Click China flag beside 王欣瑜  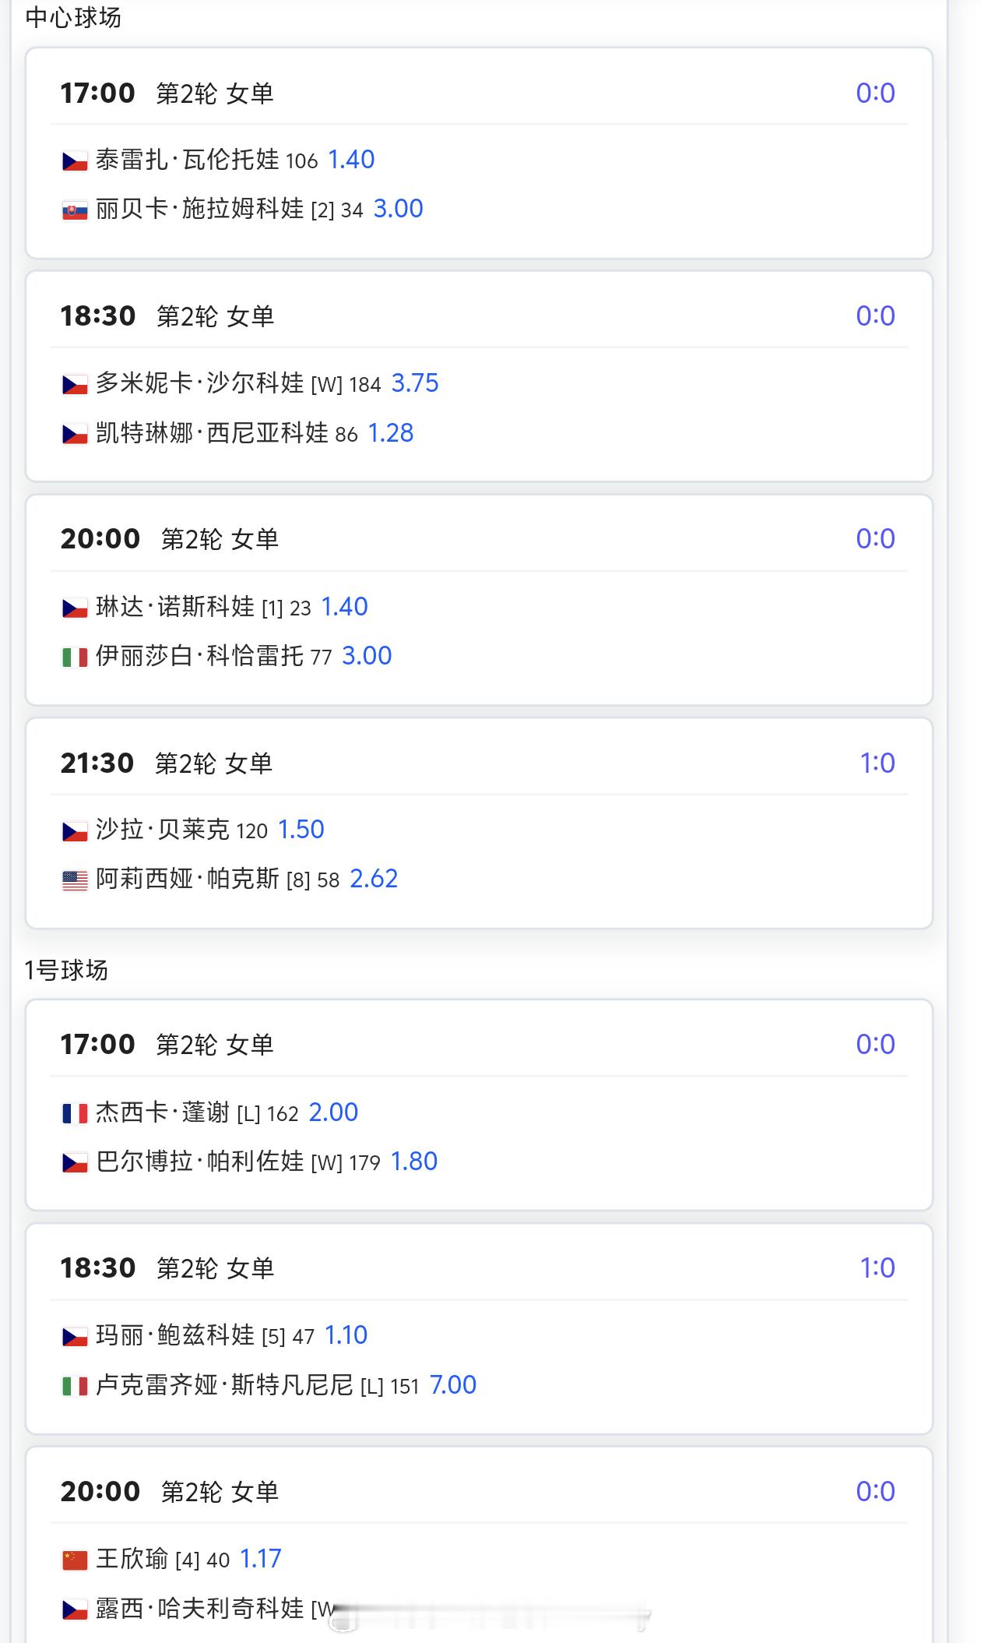click(75, 1560)
